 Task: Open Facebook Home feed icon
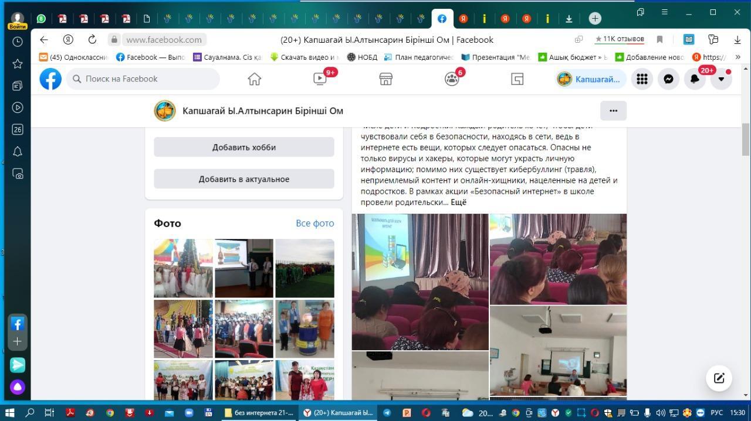pyautogui.click(x=254, y=79)
